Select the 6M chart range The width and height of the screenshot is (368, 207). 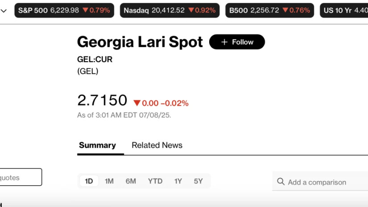tap(131, 181)
